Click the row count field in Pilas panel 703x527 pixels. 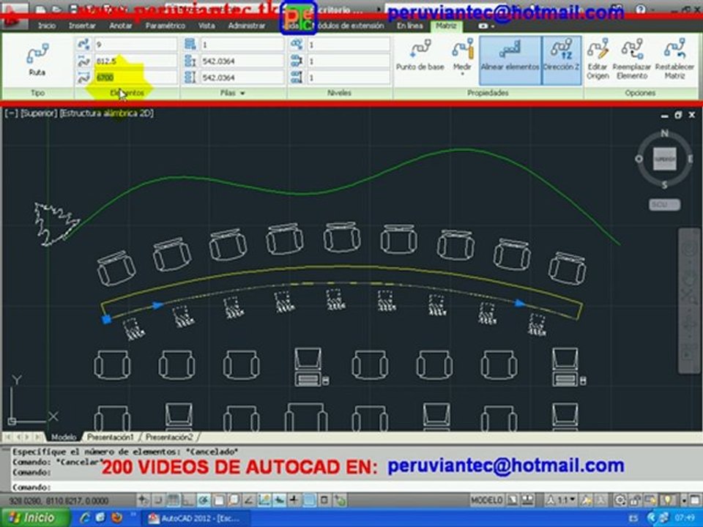pyautogui.click(x=242, y=45)
